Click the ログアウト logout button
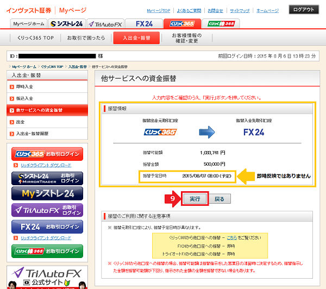 (304, 10)
